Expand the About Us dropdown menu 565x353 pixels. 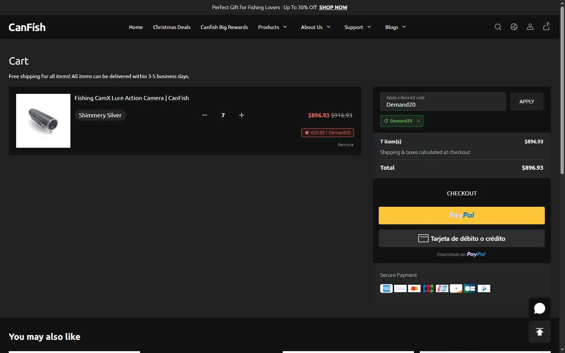click(316, 27)
